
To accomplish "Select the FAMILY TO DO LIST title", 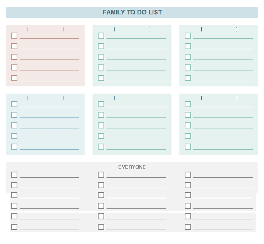I will click(132, 12).
